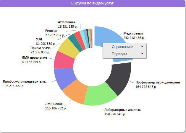The image size is (186, 133).
Task: Click the value 16 331 185 р.
Action: point(68,27)
